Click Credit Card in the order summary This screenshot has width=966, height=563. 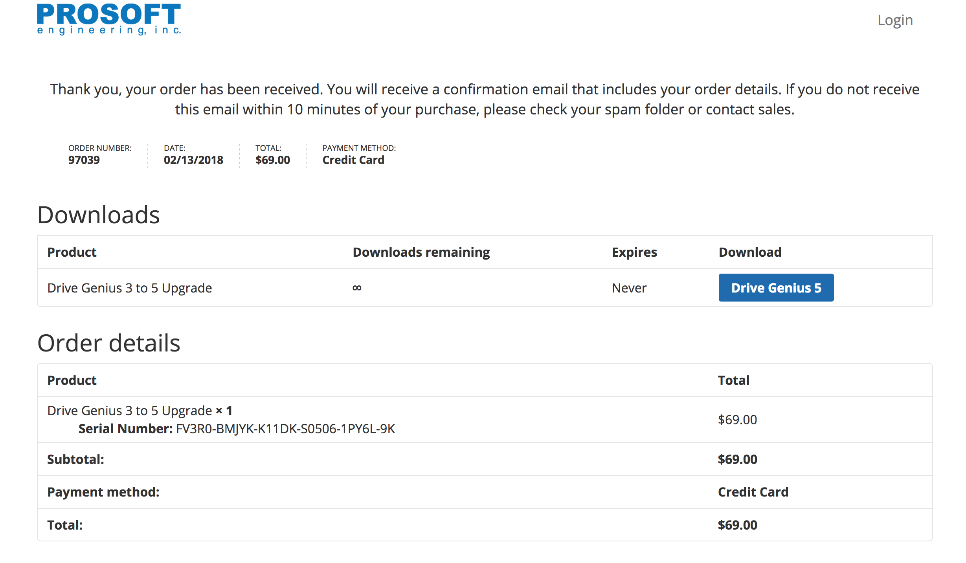tap(353, 160)
